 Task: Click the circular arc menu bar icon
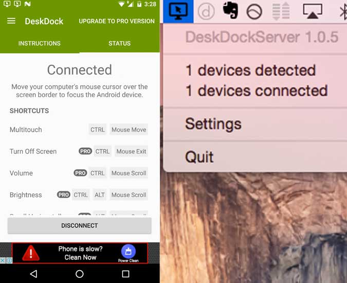(254, 11)
